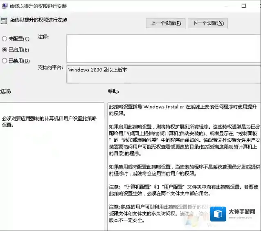
Task: Click help paragraph starting 如果禁用或未配置
Action: pos(184,170)
